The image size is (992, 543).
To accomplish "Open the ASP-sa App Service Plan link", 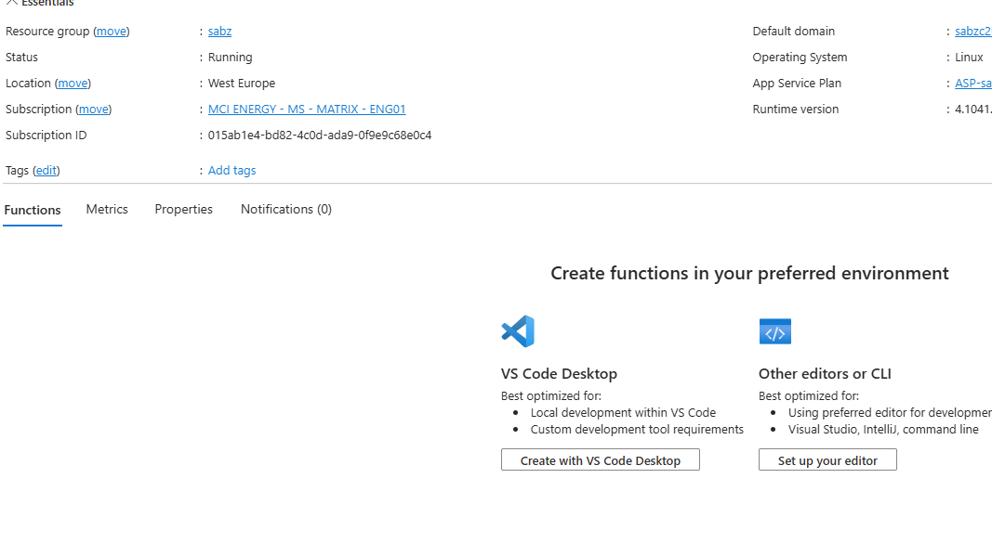I will point(973,83).
